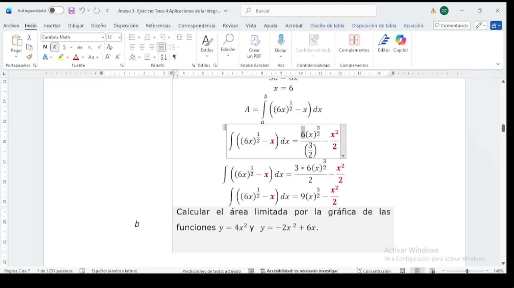514x288 pixels.
Task: Switch to the Referencias tab
Action: coord(158,26)
